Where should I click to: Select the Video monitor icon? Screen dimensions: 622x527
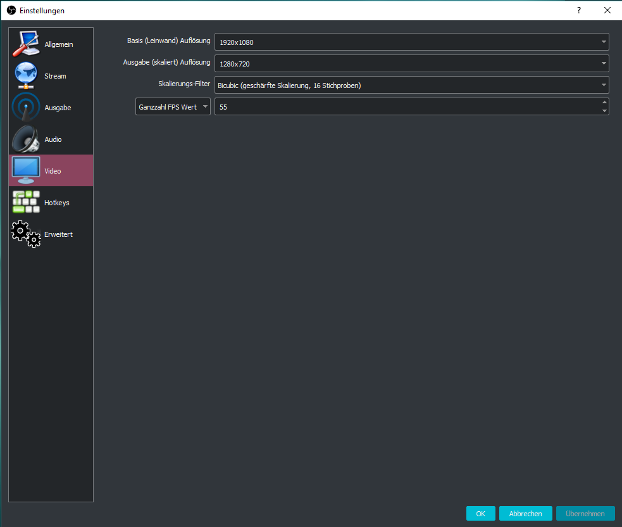26,170
